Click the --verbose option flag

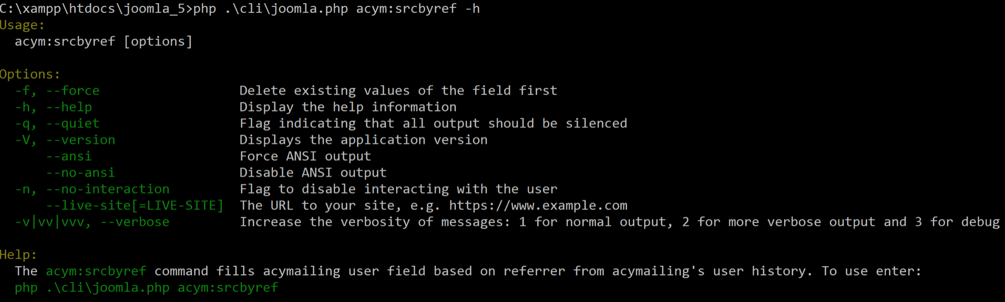coord(135,222)
